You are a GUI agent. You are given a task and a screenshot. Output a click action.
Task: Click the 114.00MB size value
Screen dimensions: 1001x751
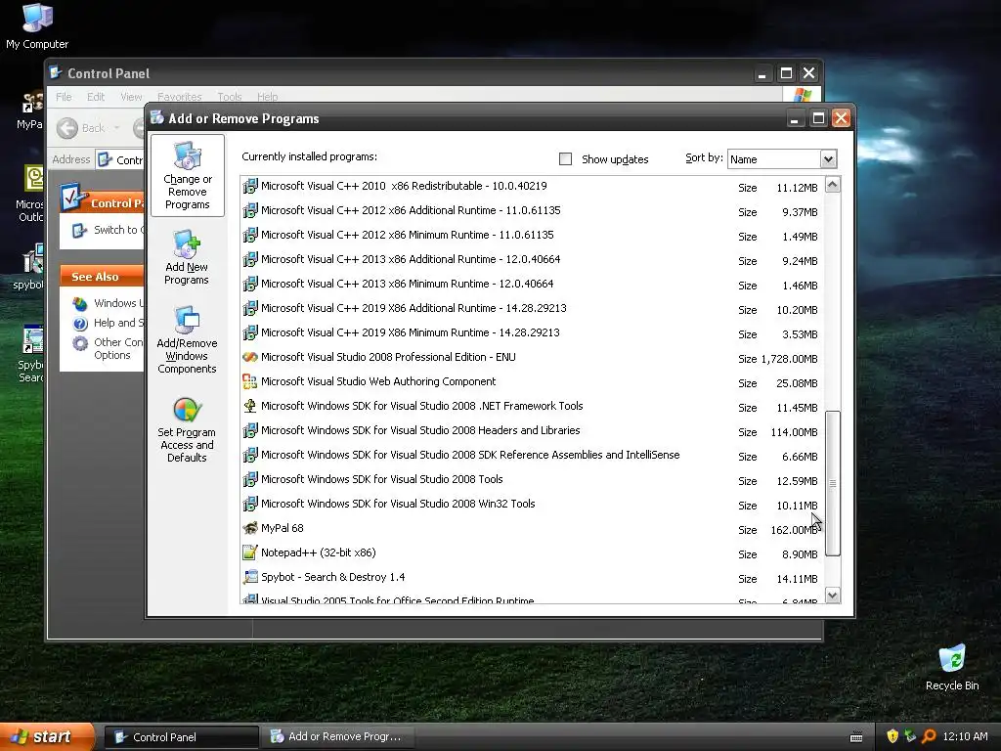click(794, 432)
